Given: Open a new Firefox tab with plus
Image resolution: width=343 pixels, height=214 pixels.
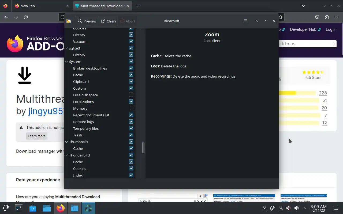Looking at the screenshot, I should pyautogui.click(x=138, y=6).
